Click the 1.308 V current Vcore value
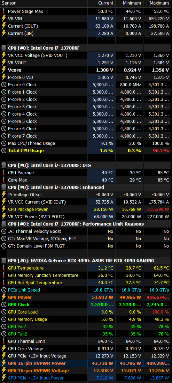This screenshot has height=383, width=172. (105, 70)
